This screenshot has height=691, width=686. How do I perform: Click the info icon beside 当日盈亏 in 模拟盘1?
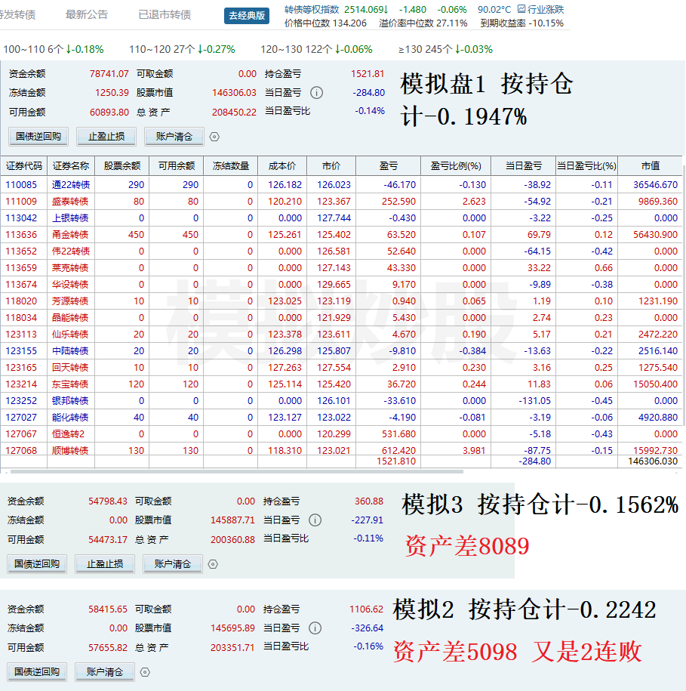(x=317, y=93)
